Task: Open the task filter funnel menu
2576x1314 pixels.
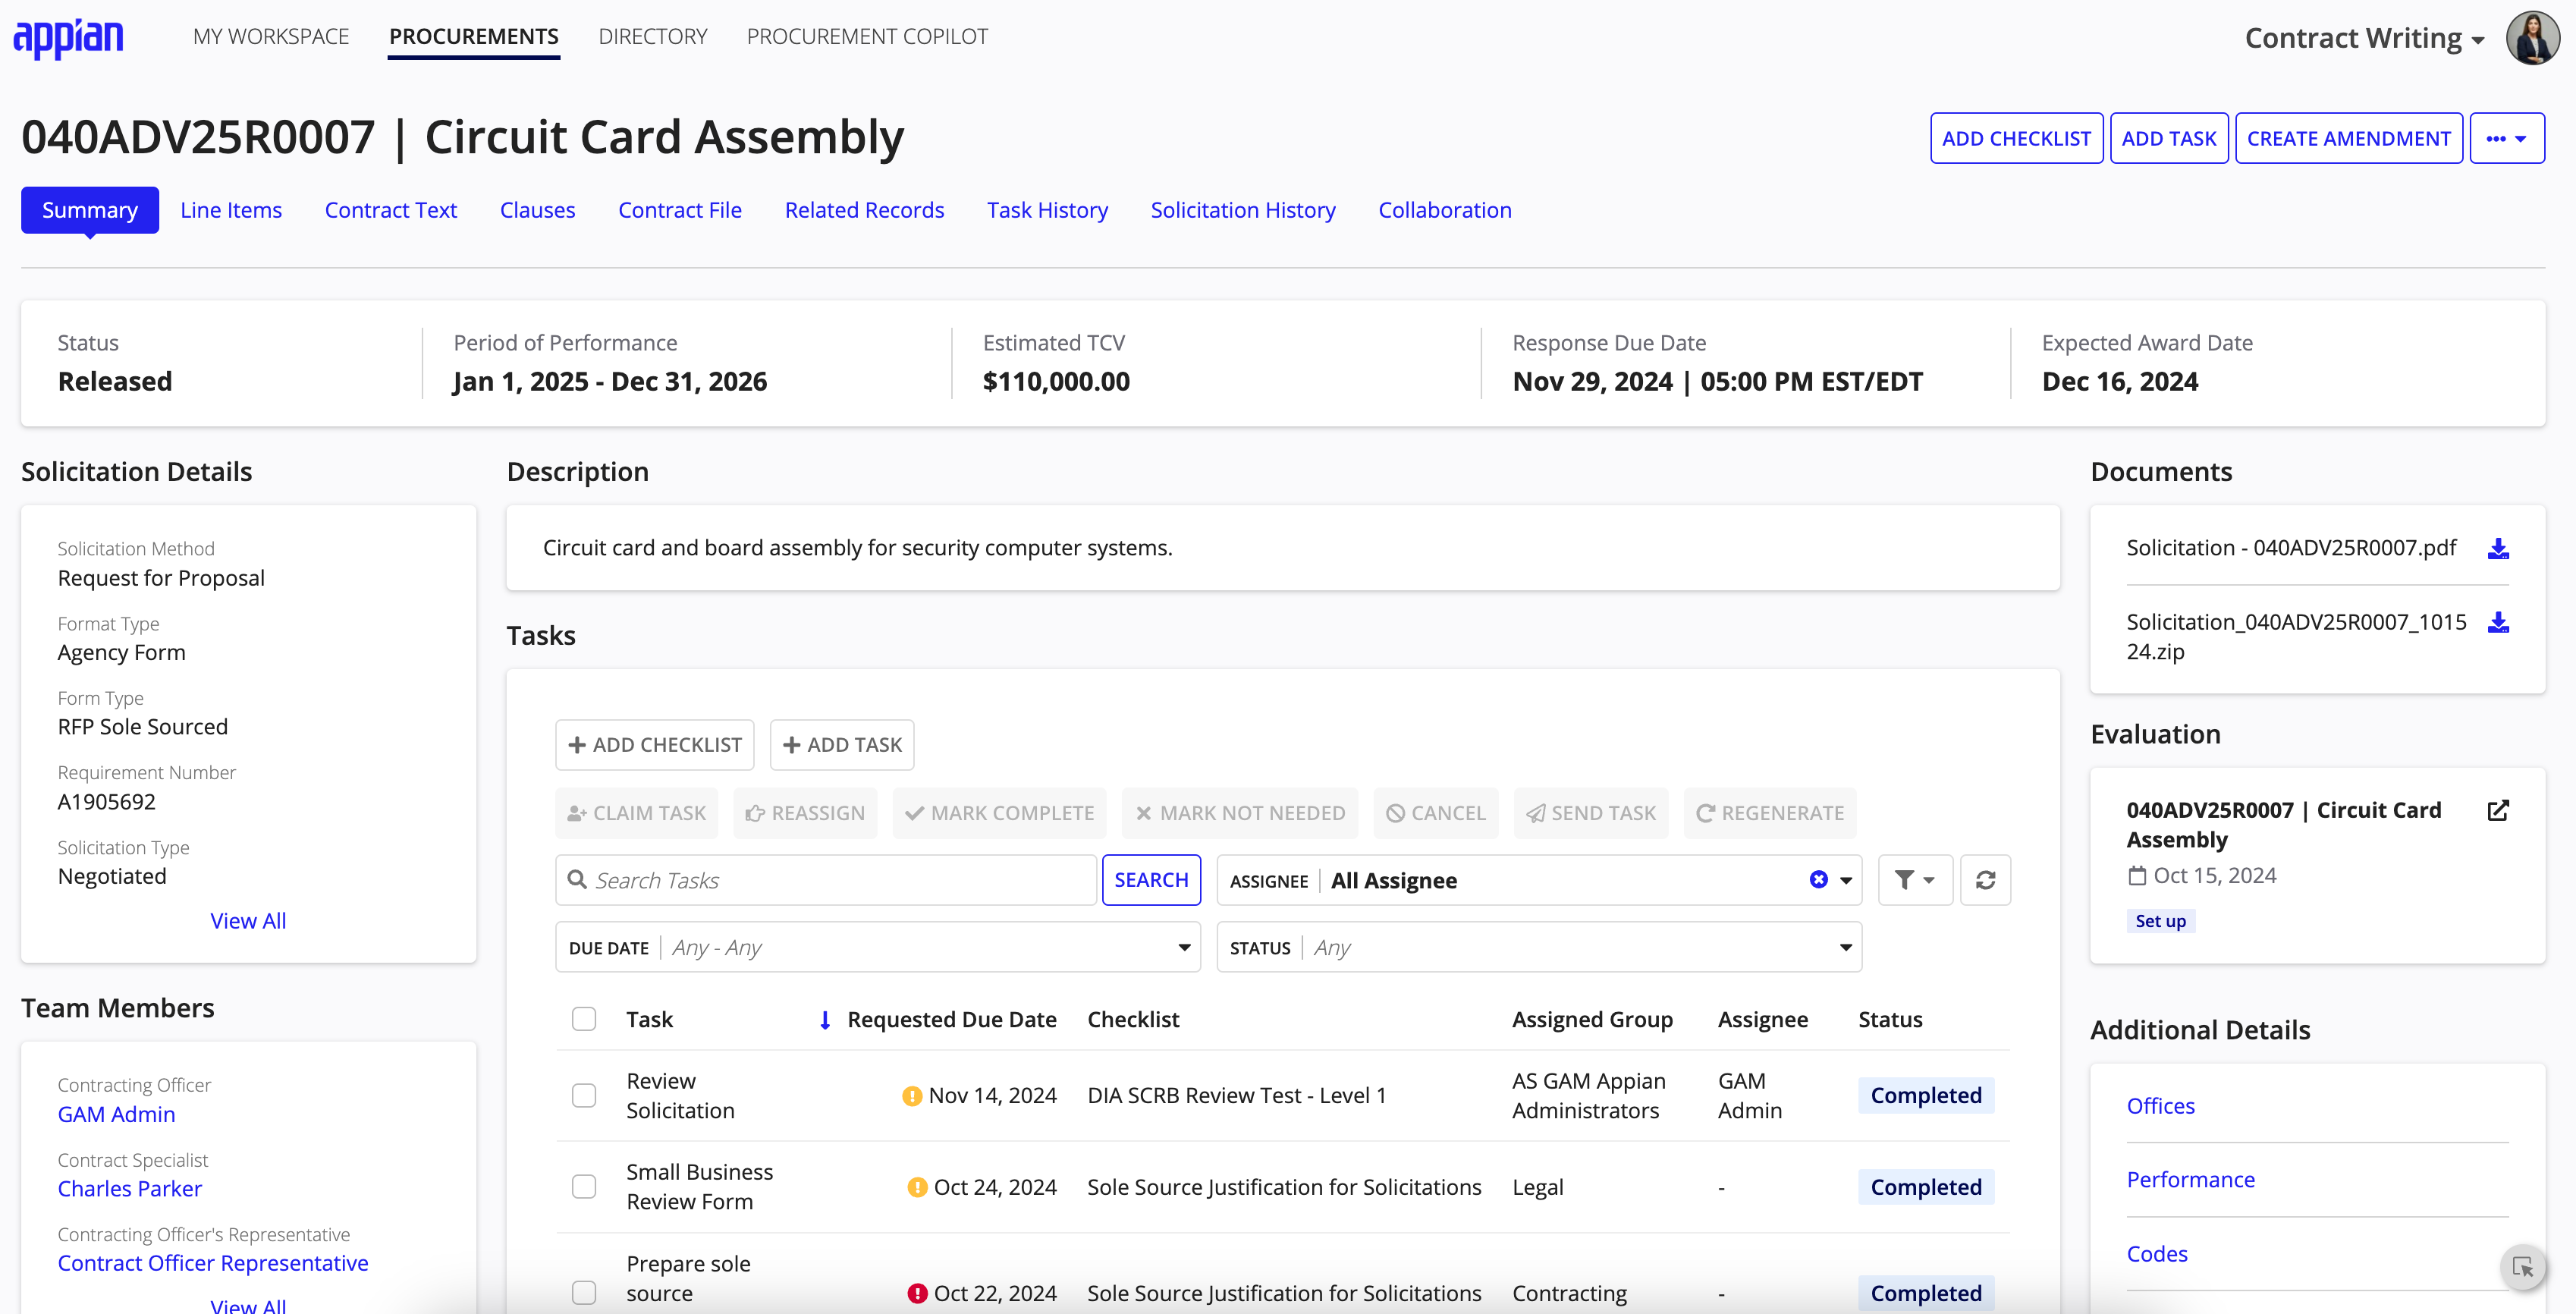Action: point(1914,880)
